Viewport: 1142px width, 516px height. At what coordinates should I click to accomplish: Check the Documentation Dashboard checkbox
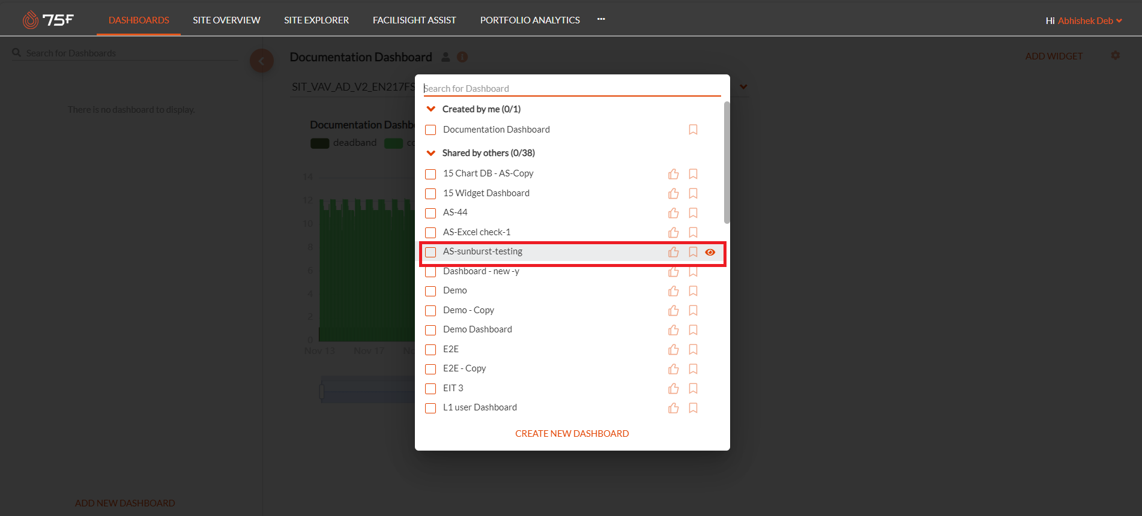pos(431,130)
